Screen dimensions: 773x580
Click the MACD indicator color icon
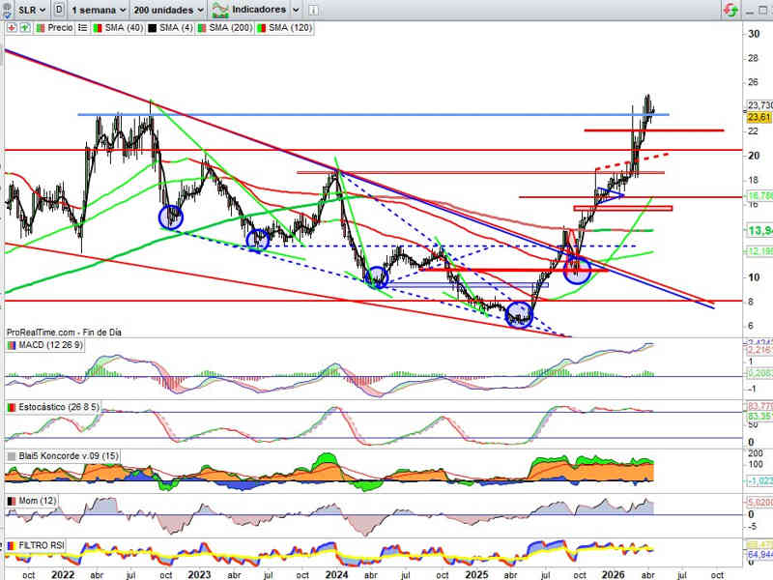pos(12,345)
